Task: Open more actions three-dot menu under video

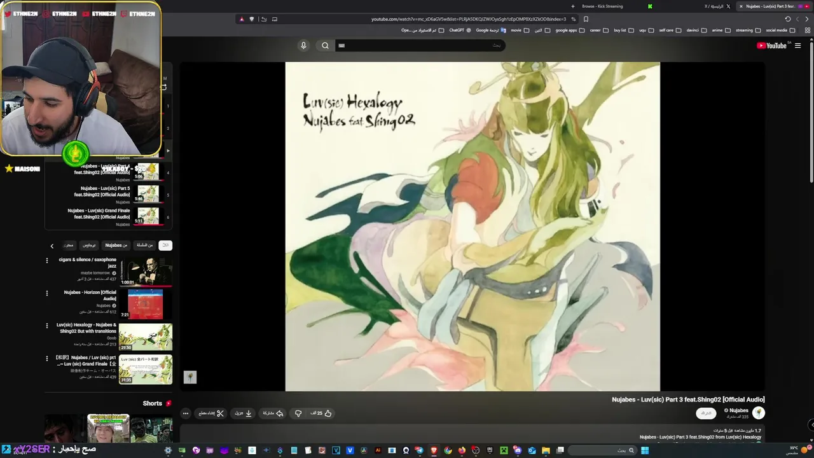Action: pos(186,413)
